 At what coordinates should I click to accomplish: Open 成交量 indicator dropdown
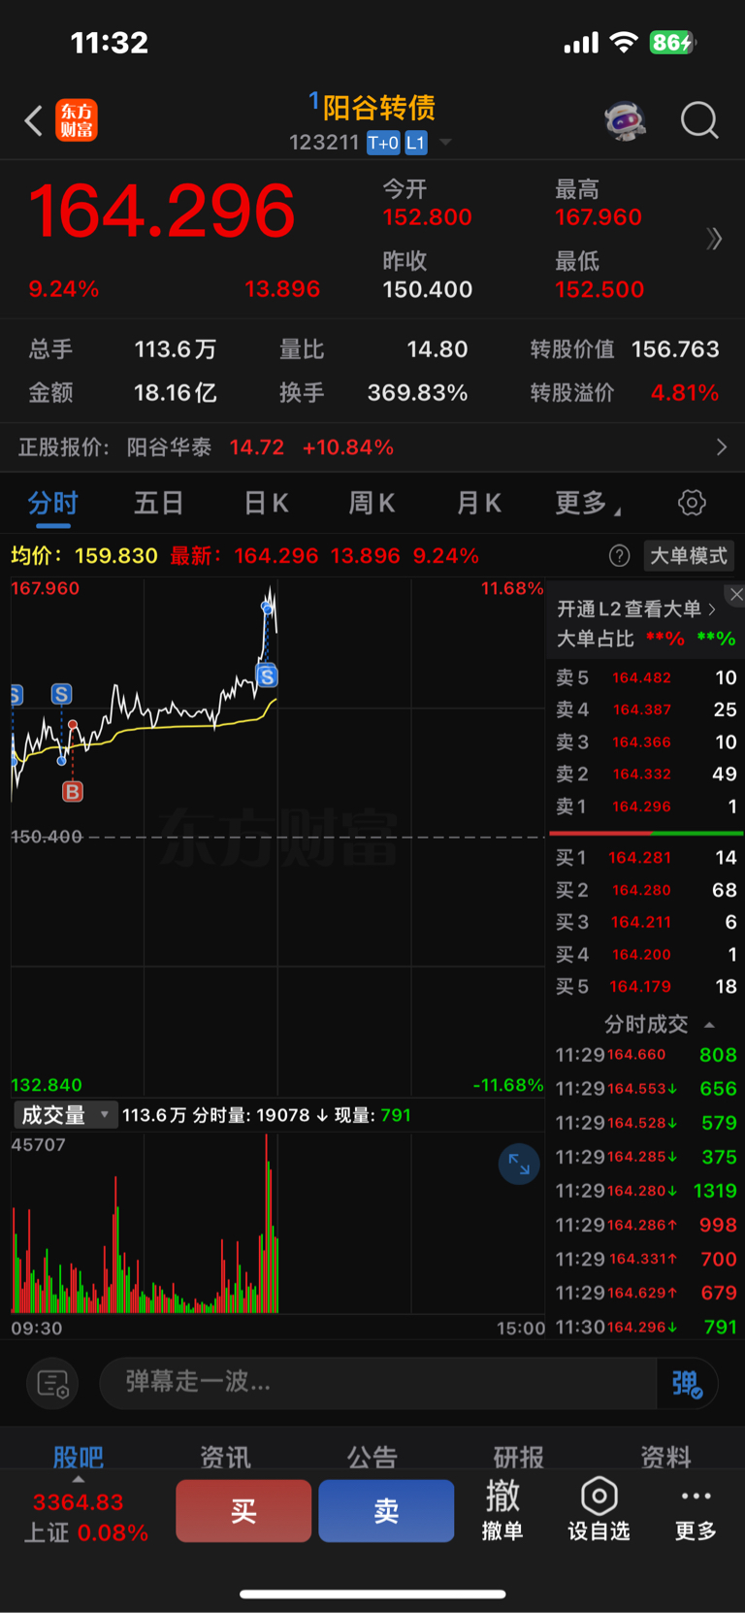(65, 1115)
